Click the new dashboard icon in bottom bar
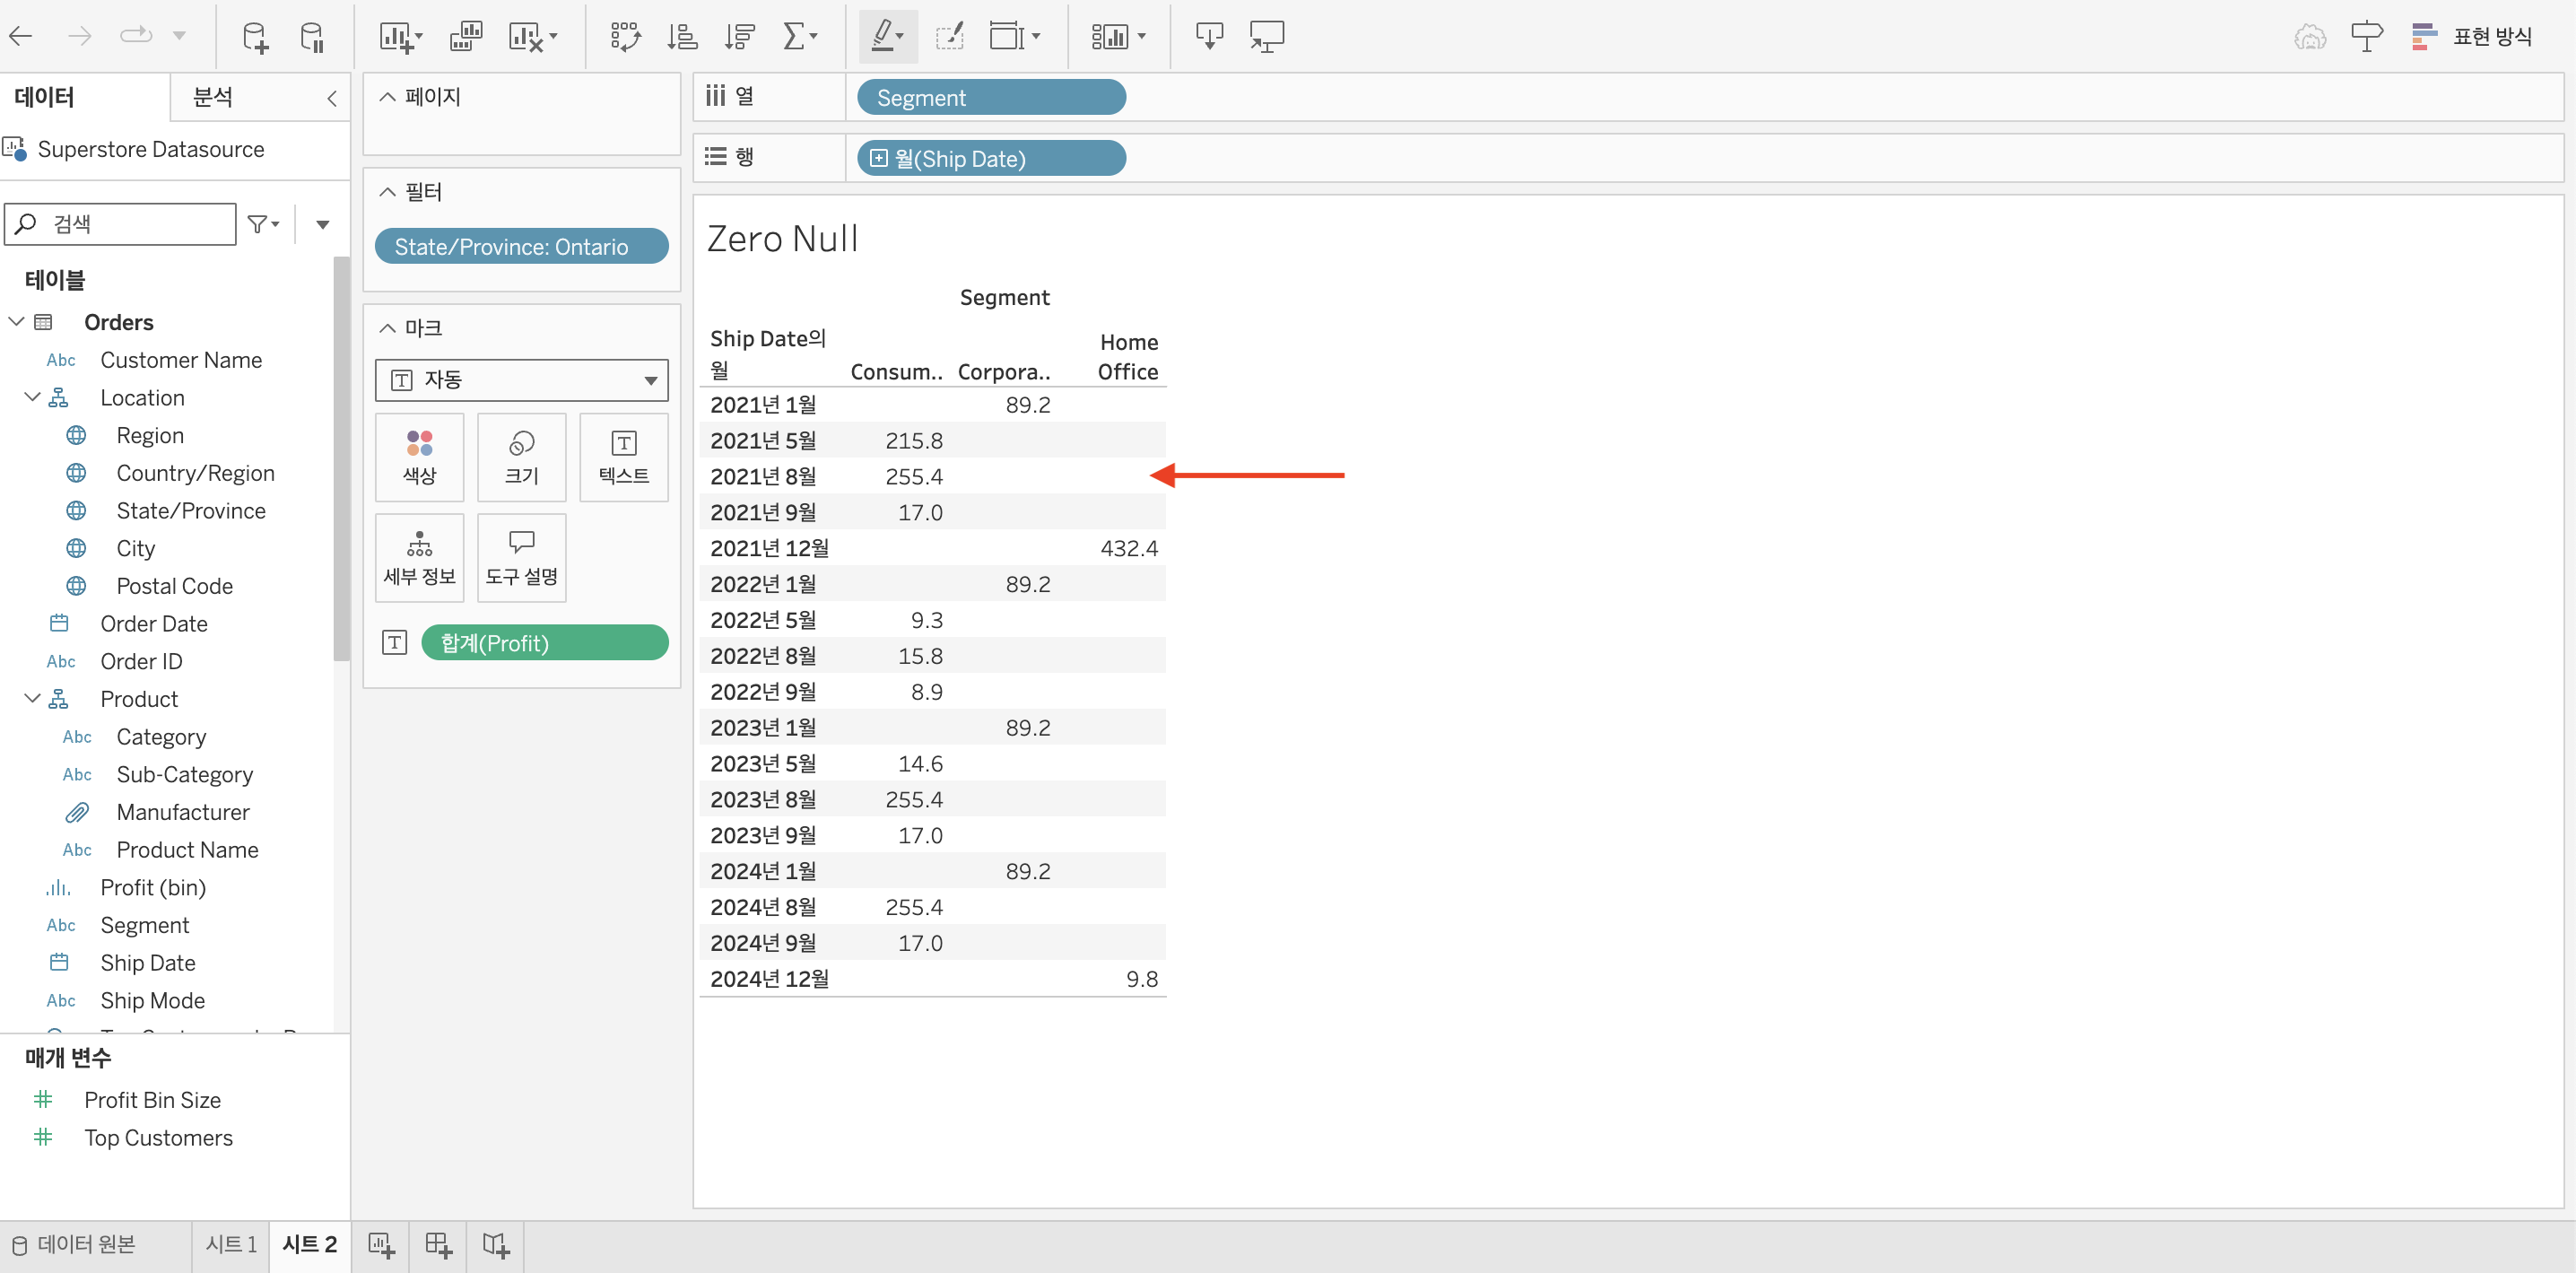Image resolution: width=2576 pixels, height=1273 pixels. coord(438,1245)
